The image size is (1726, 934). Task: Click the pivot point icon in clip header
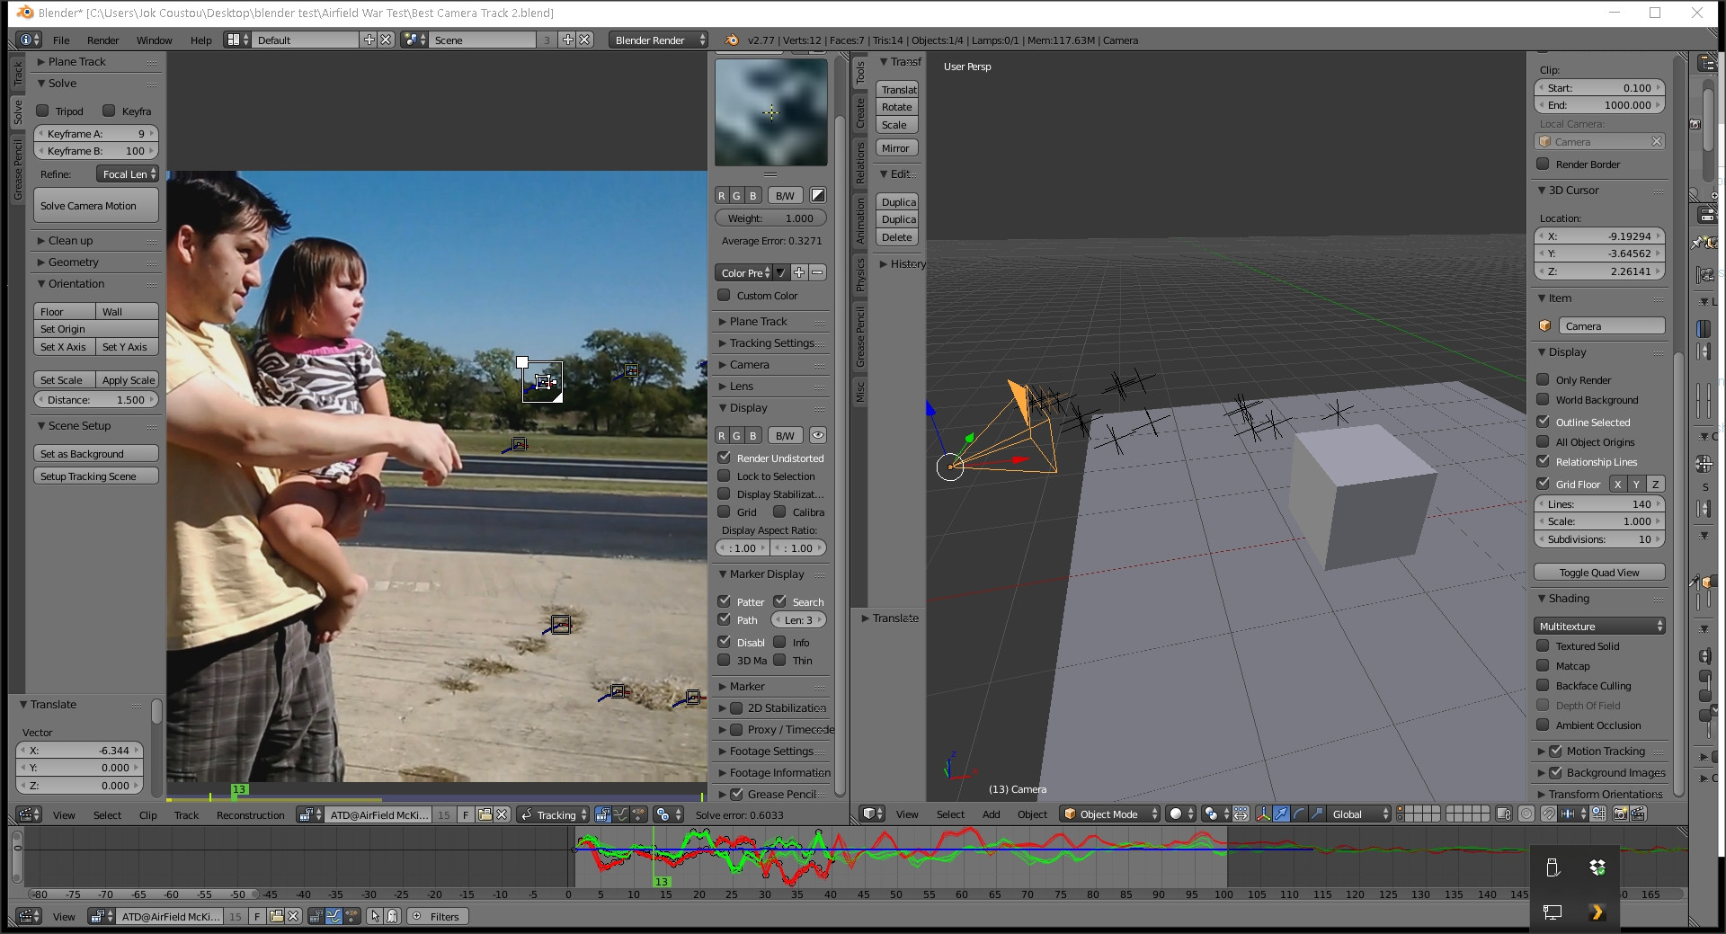click(x=666, y=814)
